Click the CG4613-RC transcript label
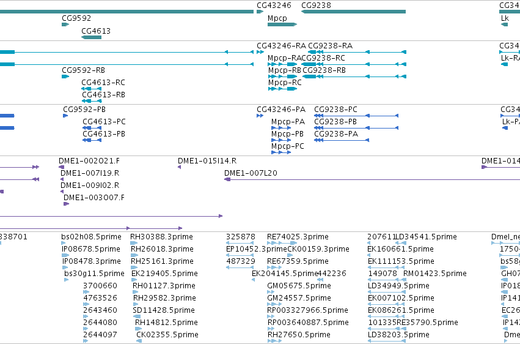 (x=103, y=83)
